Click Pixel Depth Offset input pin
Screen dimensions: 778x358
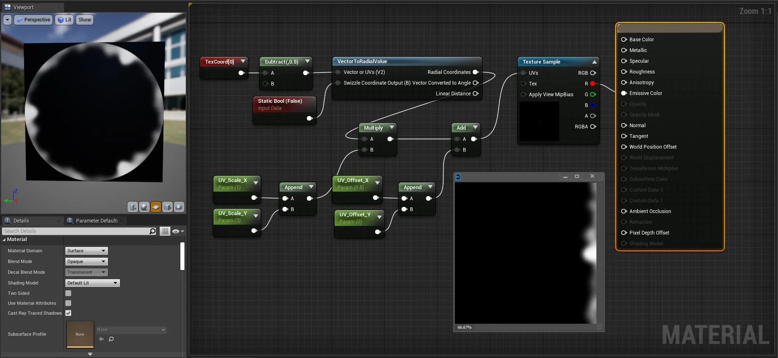pos(624,233)
